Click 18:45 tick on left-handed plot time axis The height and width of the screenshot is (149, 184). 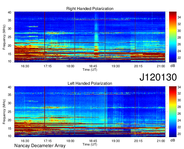click(x=93, y=141)
